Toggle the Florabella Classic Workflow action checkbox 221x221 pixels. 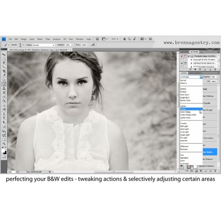[182, 56]
